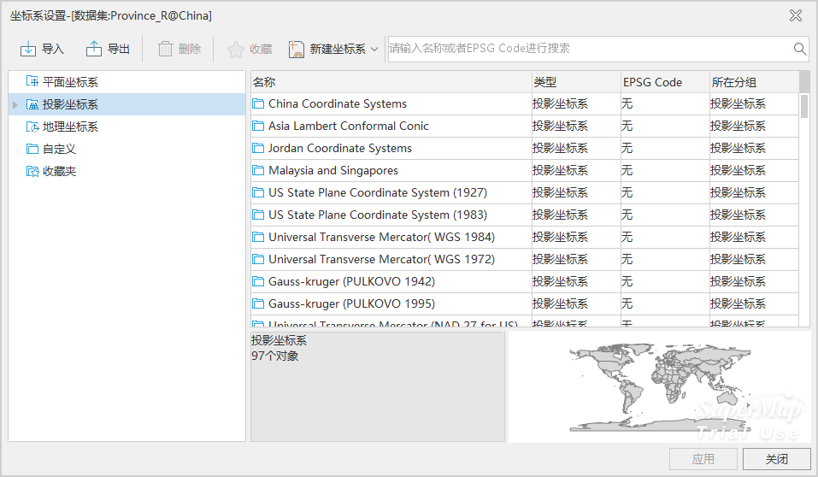Click the star Favorite (收藏) icon
This screenshot has width=818, height=477.
pyautogui.click(x=235, y=49)
